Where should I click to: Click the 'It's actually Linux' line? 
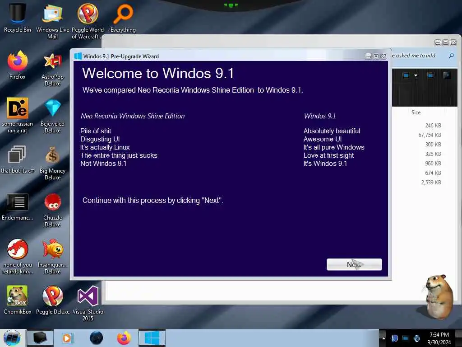pos(105,147)
